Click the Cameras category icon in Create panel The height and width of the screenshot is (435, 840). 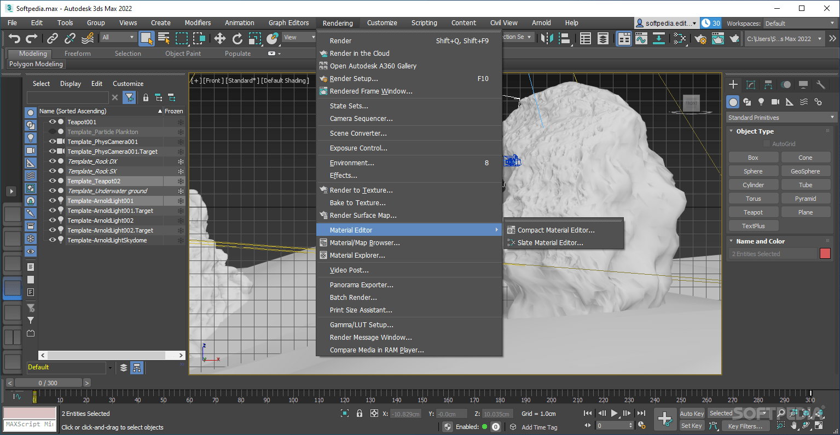click(x=775, y=102)
